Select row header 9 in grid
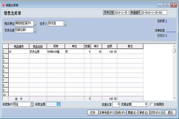 click(5, 90)
